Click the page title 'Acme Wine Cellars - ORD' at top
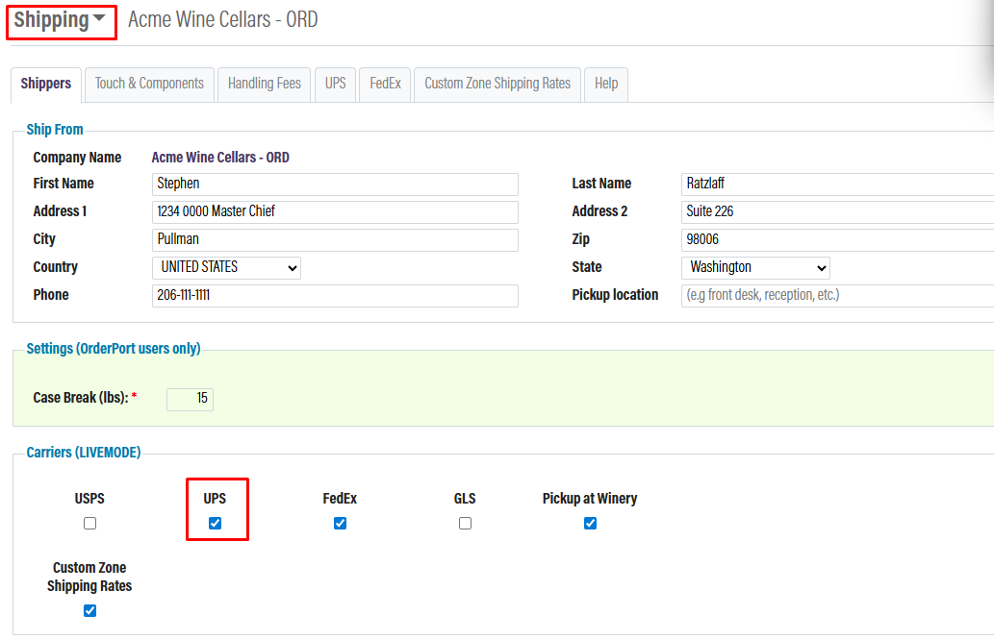 222,20
